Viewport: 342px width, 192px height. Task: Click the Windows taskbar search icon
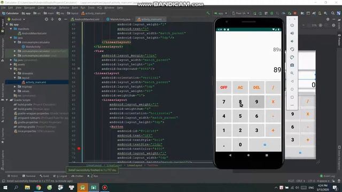click(16, 187)
